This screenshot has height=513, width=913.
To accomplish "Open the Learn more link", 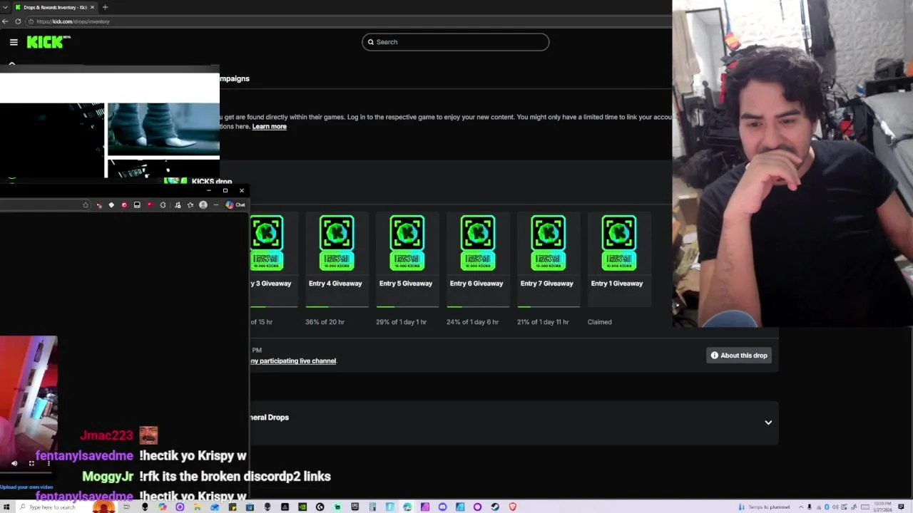I will click(269, 126).
